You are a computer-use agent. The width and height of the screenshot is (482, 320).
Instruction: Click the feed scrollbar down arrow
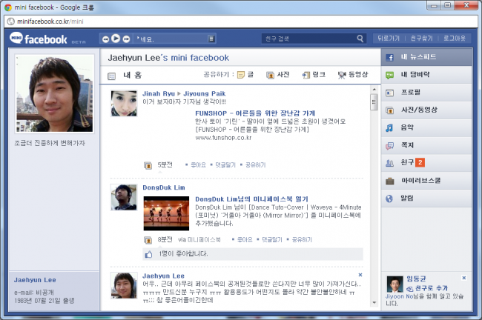[x=374, y=302]
